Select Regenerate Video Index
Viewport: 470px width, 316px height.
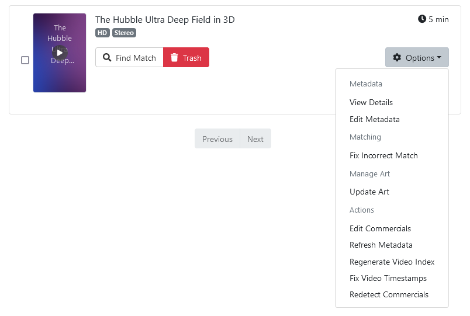coord(392,262)
